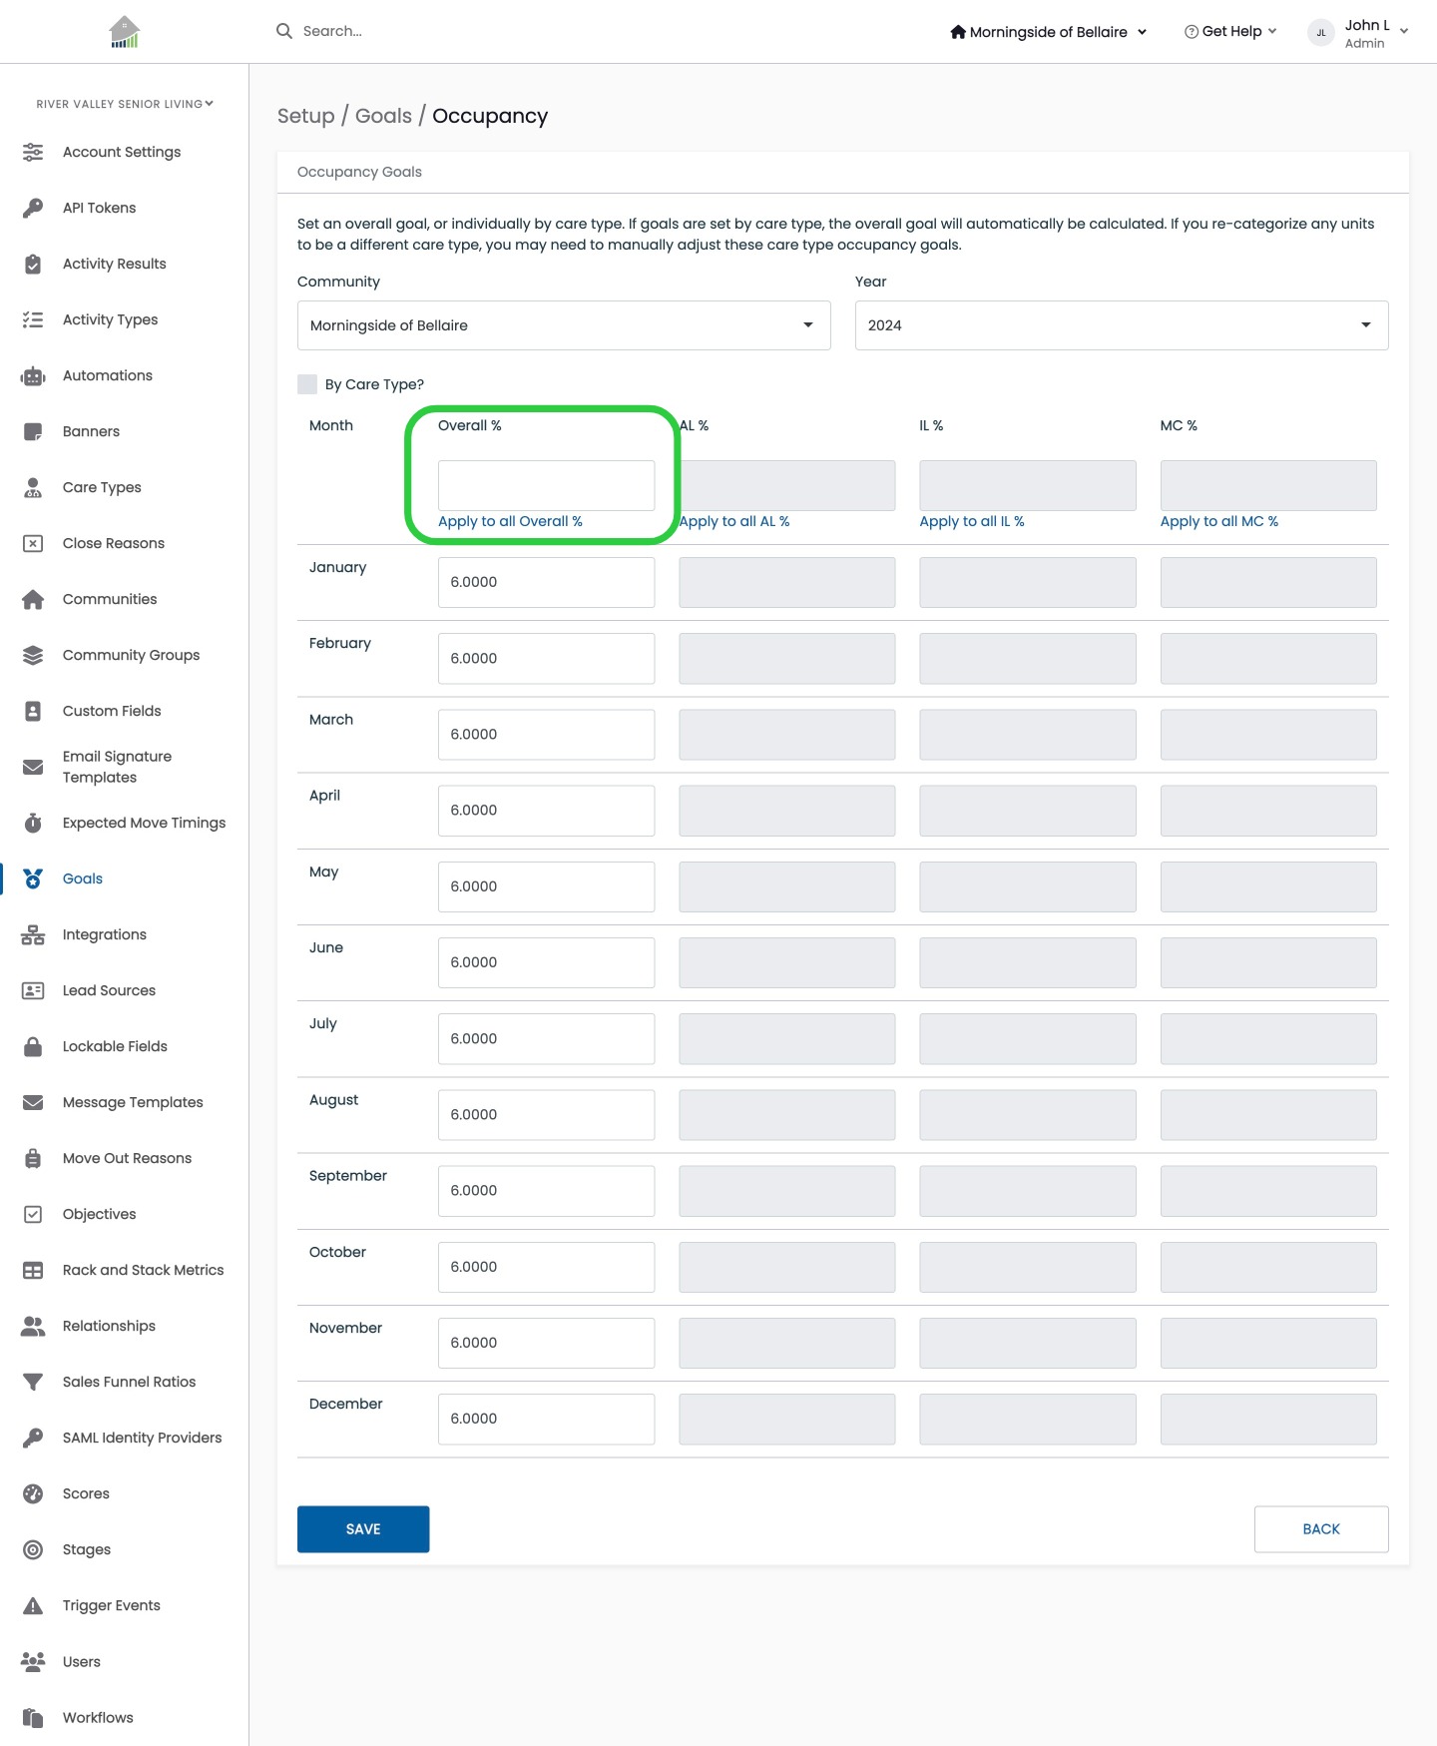Click the API Tokens key icon
The width and height of the screenshot is (1437, 1746).
[33, 208]
